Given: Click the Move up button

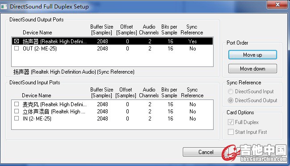Looking at the screenshot, I should tap(252, 54).
